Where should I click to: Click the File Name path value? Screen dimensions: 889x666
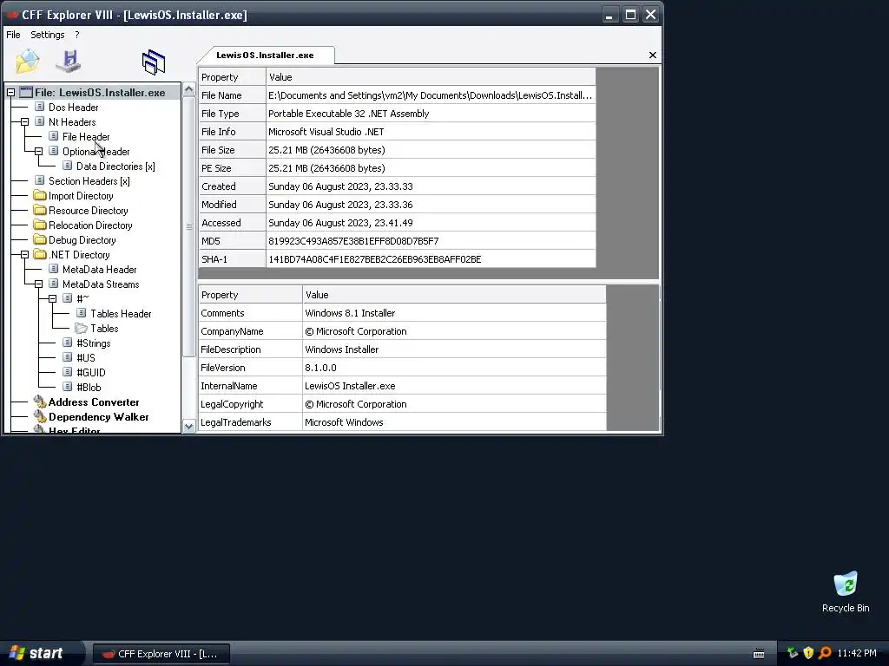click(431, 95)
